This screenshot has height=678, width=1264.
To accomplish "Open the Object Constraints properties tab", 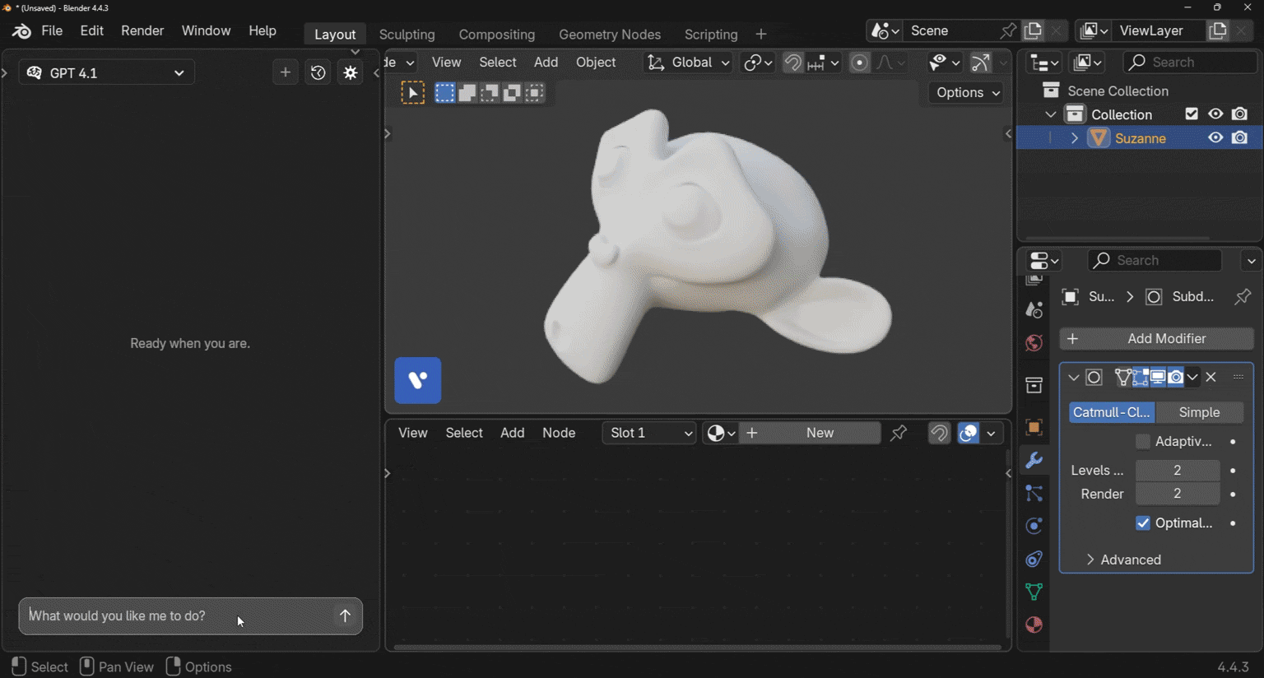I will coord(1034,559).
